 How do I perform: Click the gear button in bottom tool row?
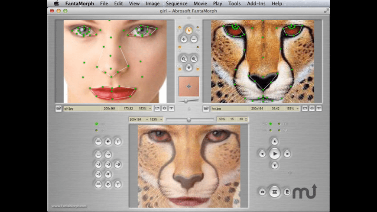(x=108, y=184)
